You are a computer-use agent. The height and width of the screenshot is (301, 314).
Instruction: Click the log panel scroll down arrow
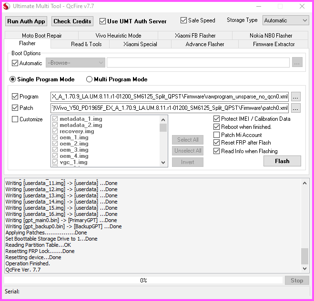point(304,269)
